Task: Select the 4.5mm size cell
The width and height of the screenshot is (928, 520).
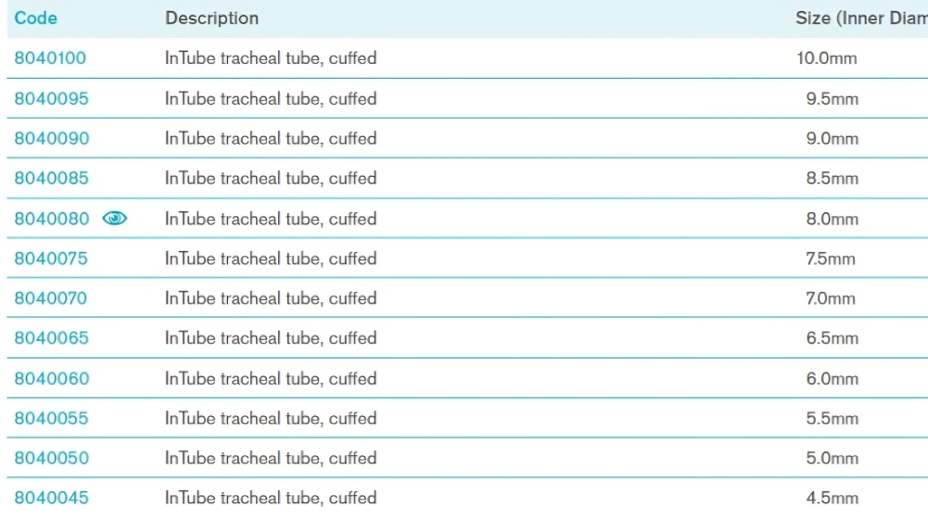Action: click(x=832, y=498)
